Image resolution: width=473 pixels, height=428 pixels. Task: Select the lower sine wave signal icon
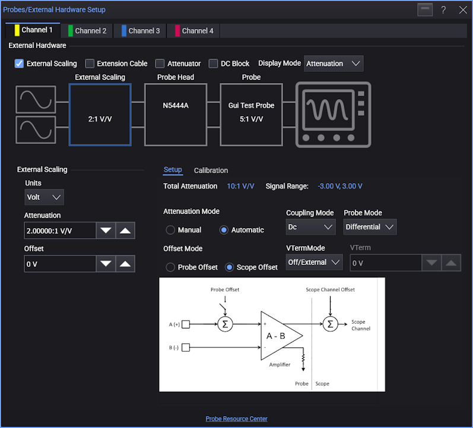click(x=36, y=130)
